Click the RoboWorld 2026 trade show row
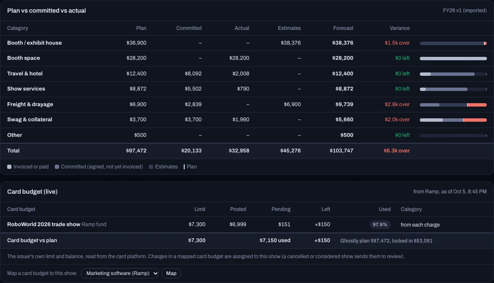The image size is (494, 283). tap(247, 224)
